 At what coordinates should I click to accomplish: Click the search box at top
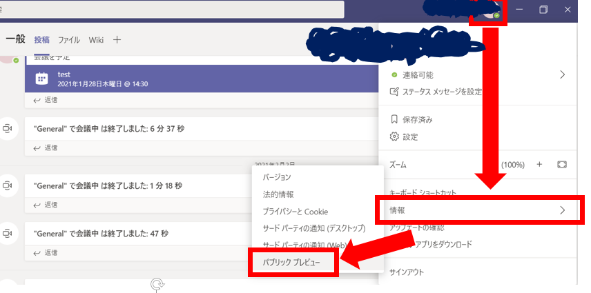pos(172,10)
